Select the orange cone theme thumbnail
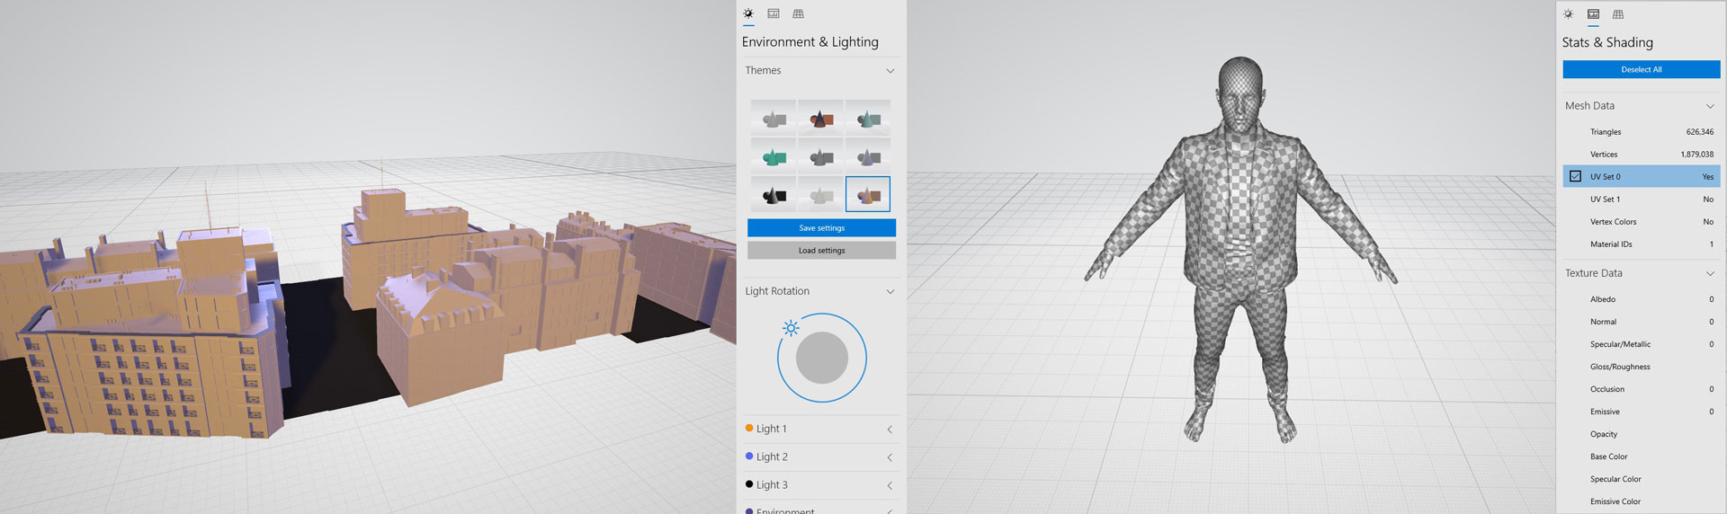 click(x=820, y=118)
